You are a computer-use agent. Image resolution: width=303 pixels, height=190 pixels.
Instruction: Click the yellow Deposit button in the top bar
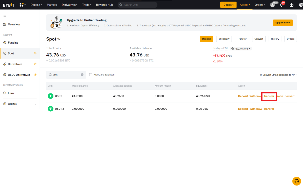pos(228,5)
